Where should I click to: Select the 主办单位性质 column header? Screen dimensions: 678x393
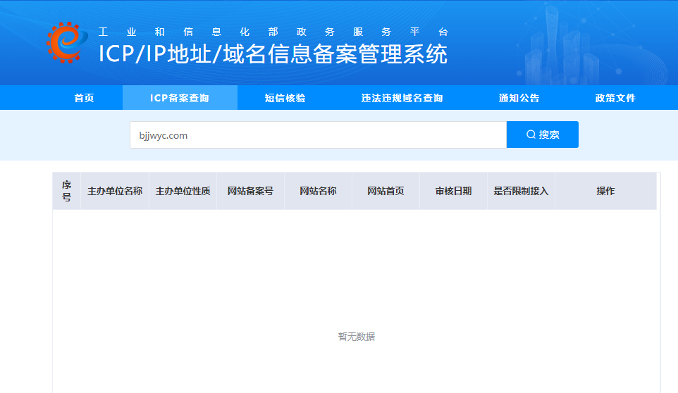[x=183, y=191]
